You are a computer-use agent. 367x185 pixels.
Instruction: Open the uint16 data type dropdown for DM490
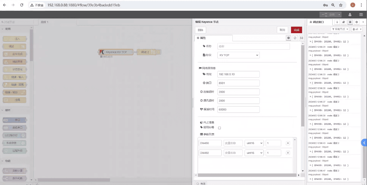[254, 143]
